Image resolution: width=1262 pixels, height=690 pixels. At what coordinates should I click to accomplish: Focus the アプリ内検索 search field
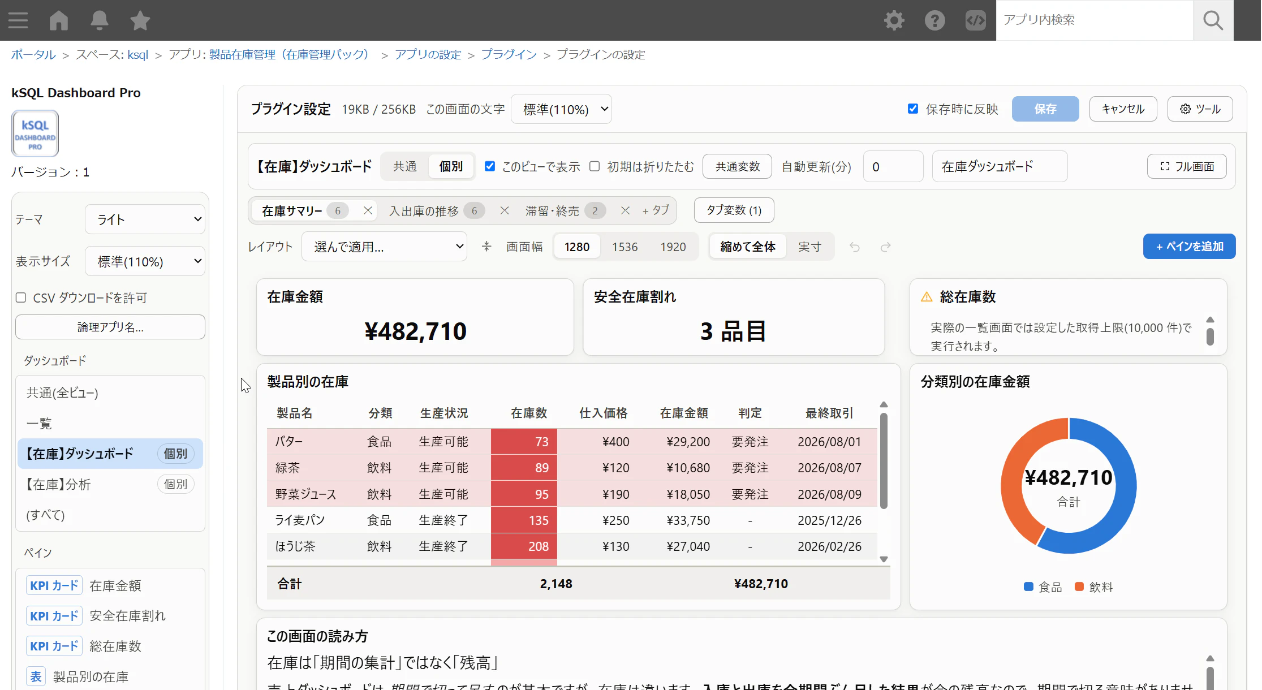click(x=1095, y=20)
